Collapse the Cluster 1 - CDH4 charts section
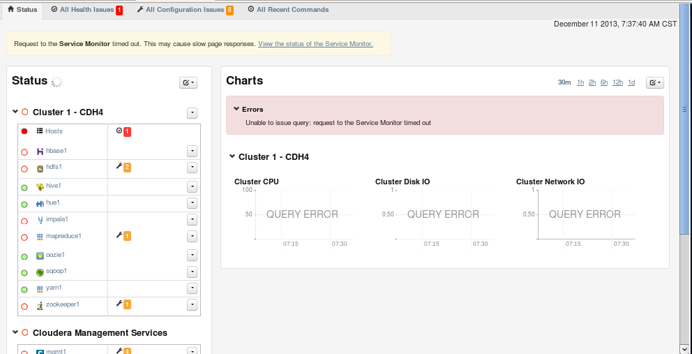The width and height of the screenshot is (692, 354). pos(232,156)
